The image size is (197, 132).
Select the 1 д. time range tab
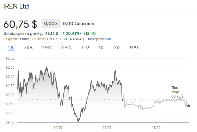tap(11, 47)
